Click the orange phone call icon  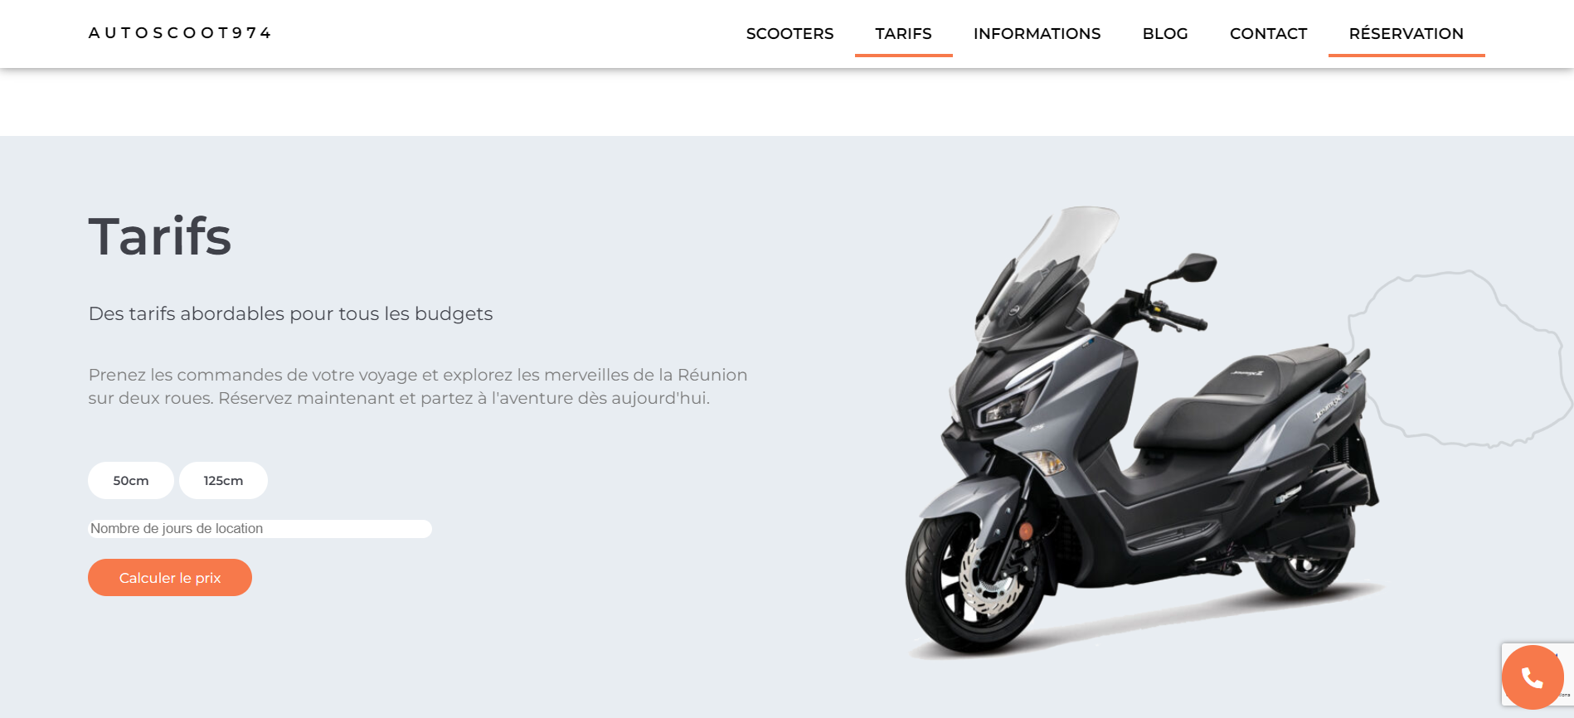click(x=1533, y=677)
